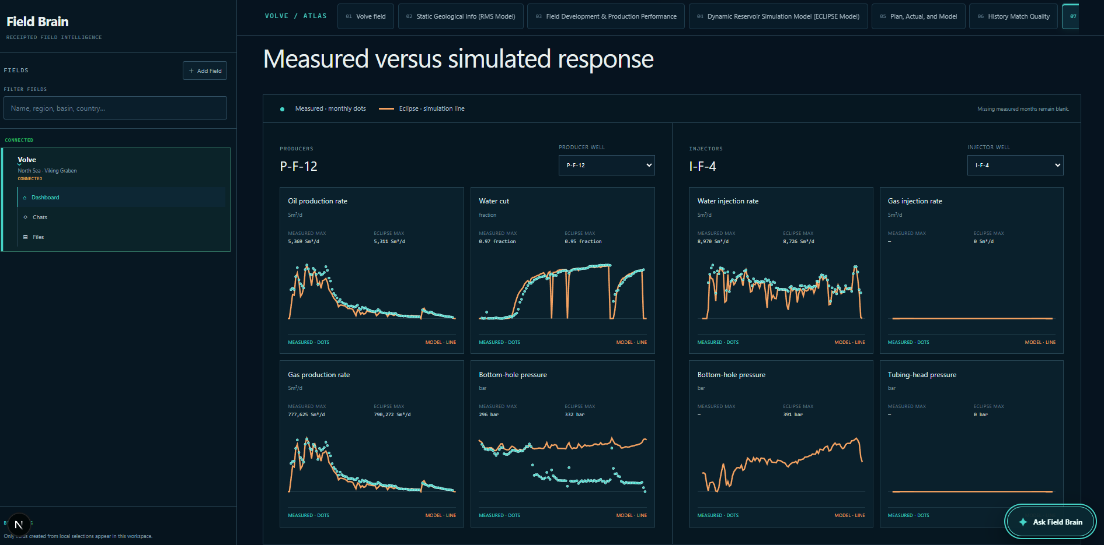Open the History Match Quality tab
Screen dimensions: 1104x545
[1014, 16]
